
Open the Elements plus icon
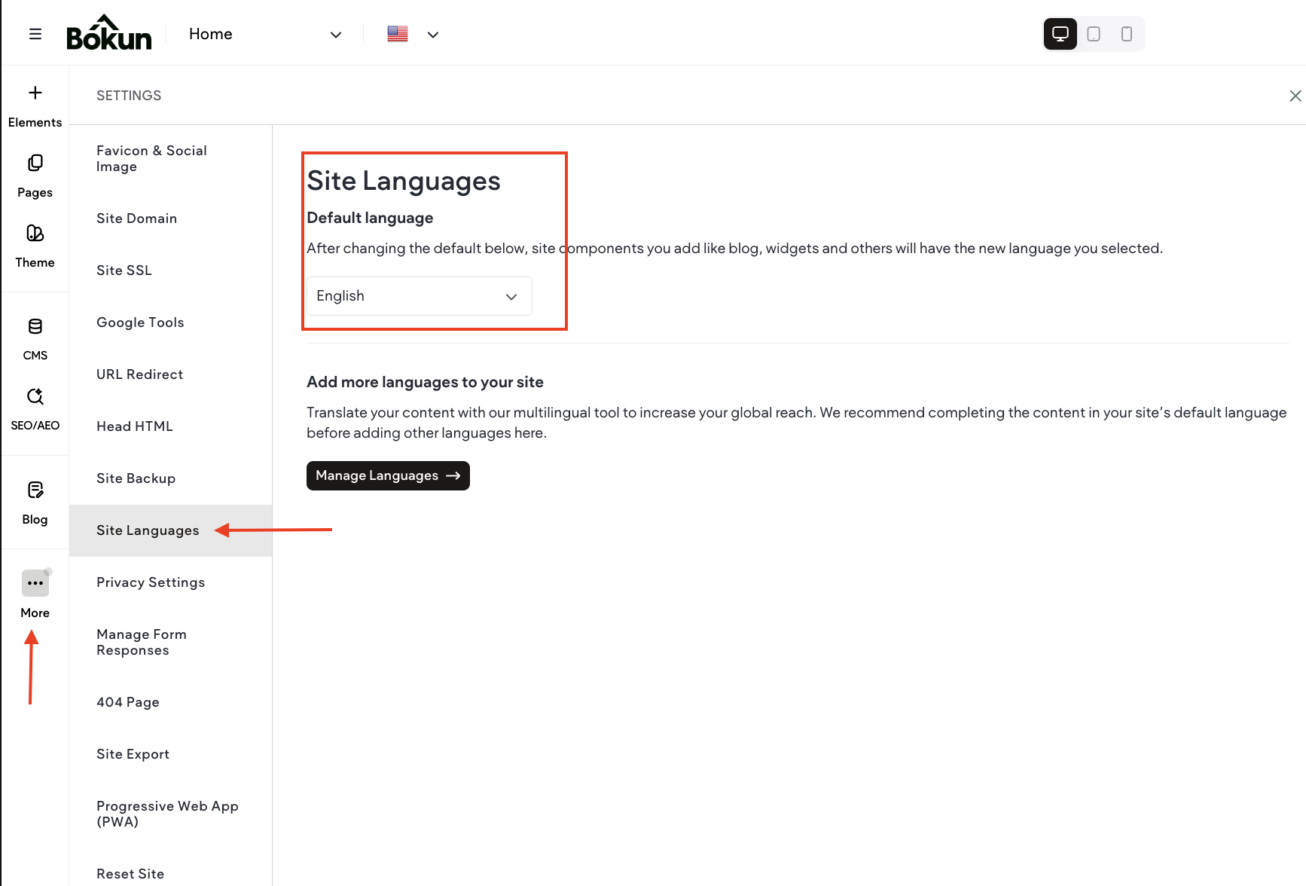(x=35, y=93)
